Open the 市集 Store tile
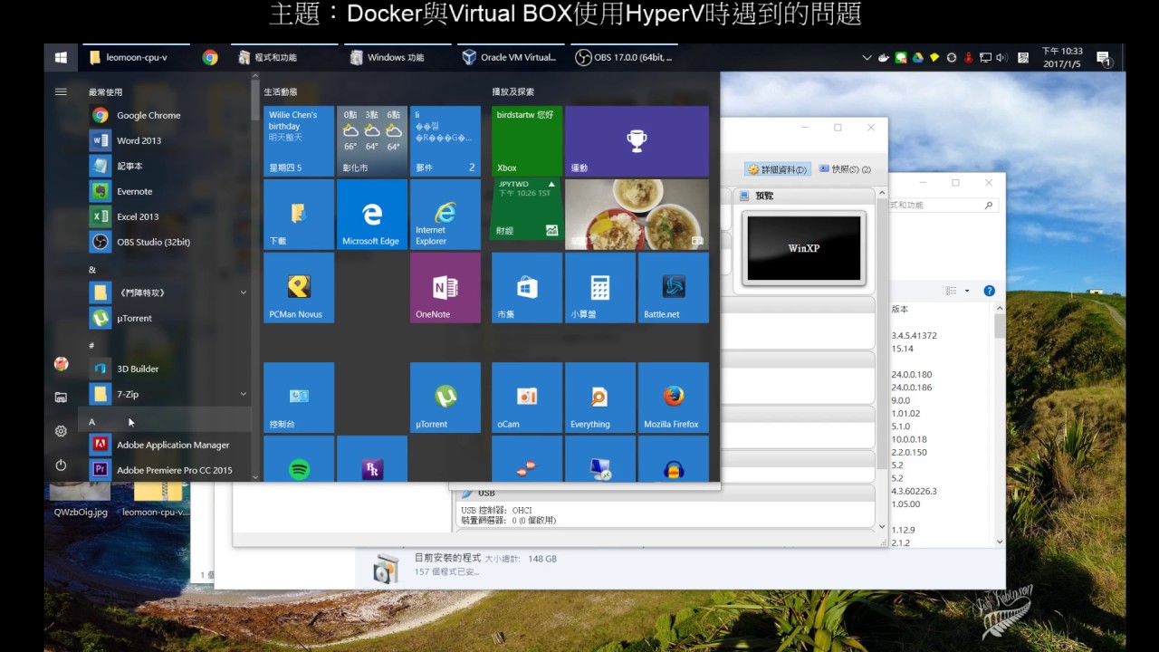The image size is (1159, 652). 526,288
